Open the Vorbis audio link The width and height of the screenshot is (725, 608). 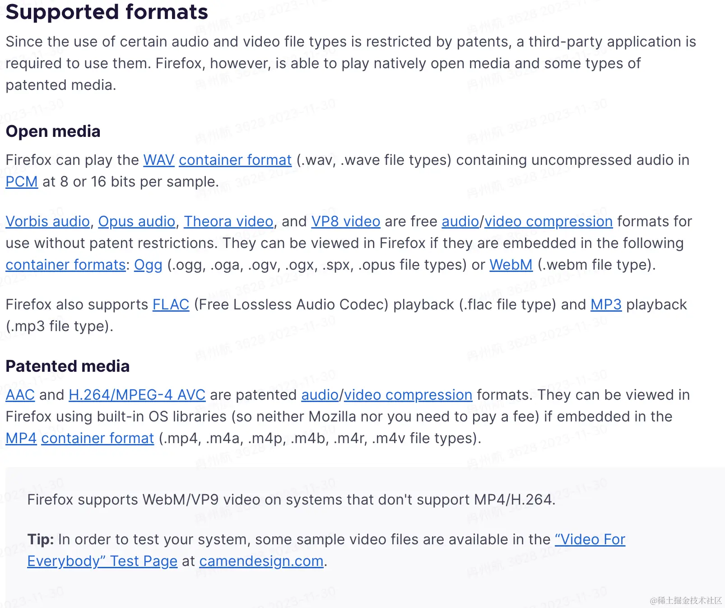[x=48, y=221]
